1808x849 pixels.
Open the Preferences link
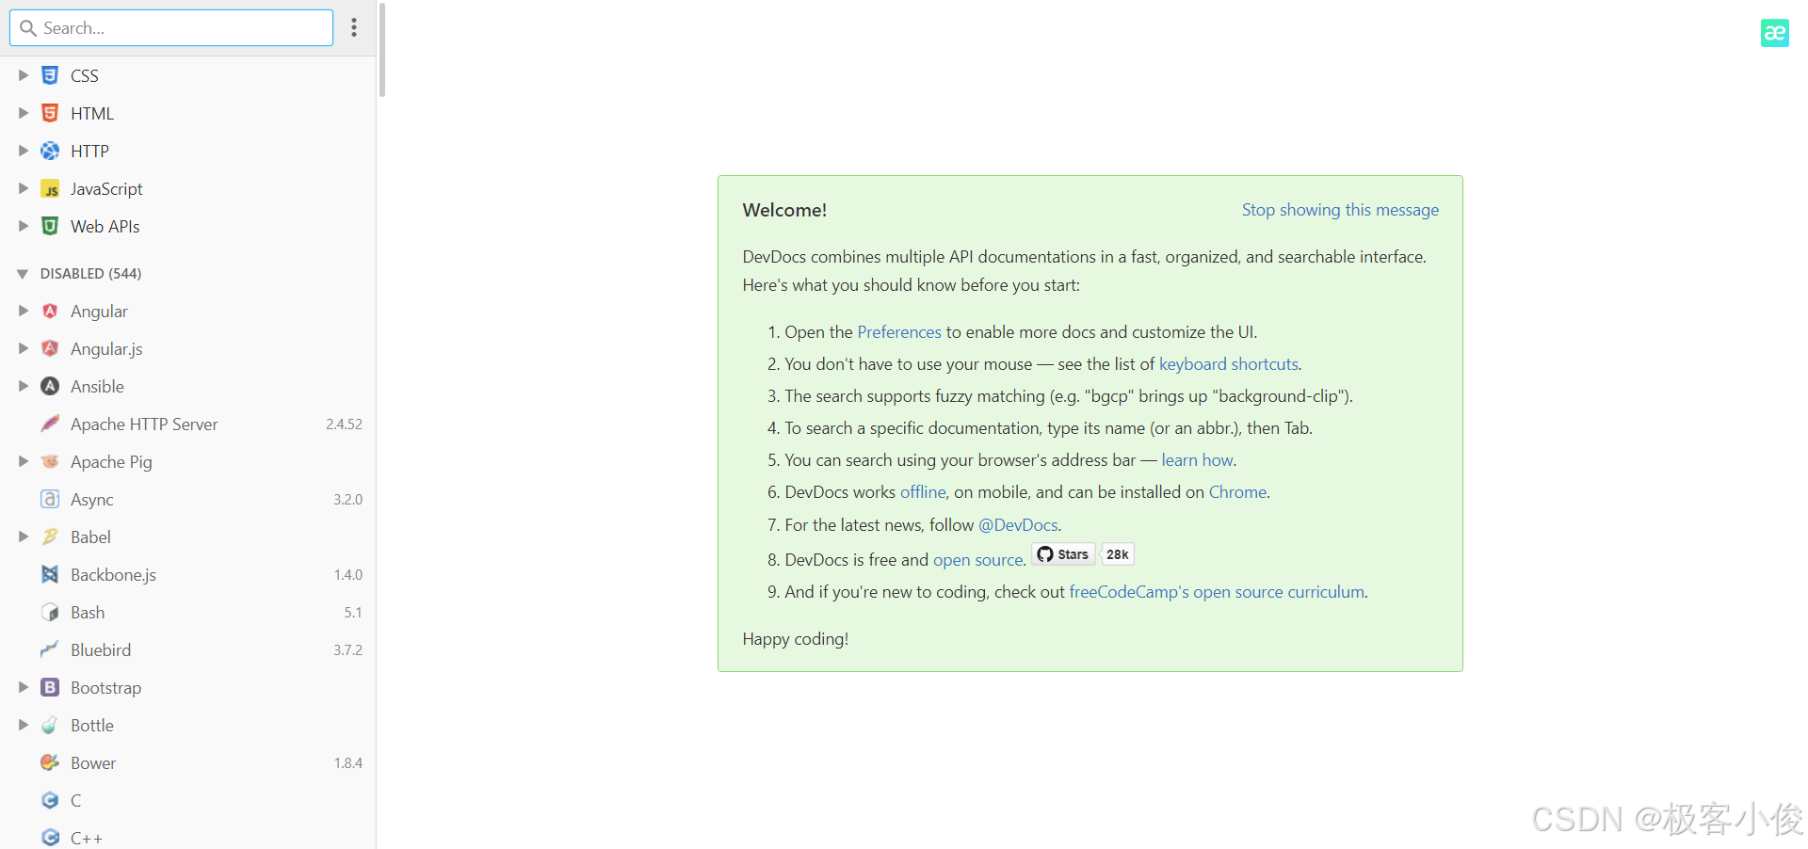tap(899, 332)
